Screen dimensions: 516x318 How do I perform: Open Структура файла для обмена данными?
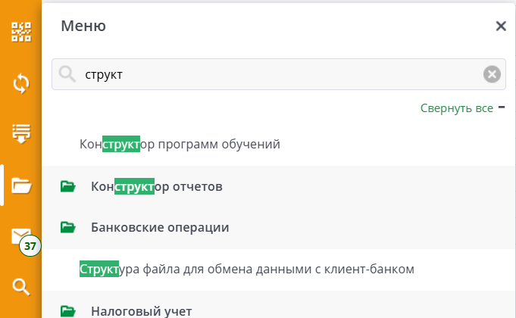pyautogui.click(x=247, y=269)
